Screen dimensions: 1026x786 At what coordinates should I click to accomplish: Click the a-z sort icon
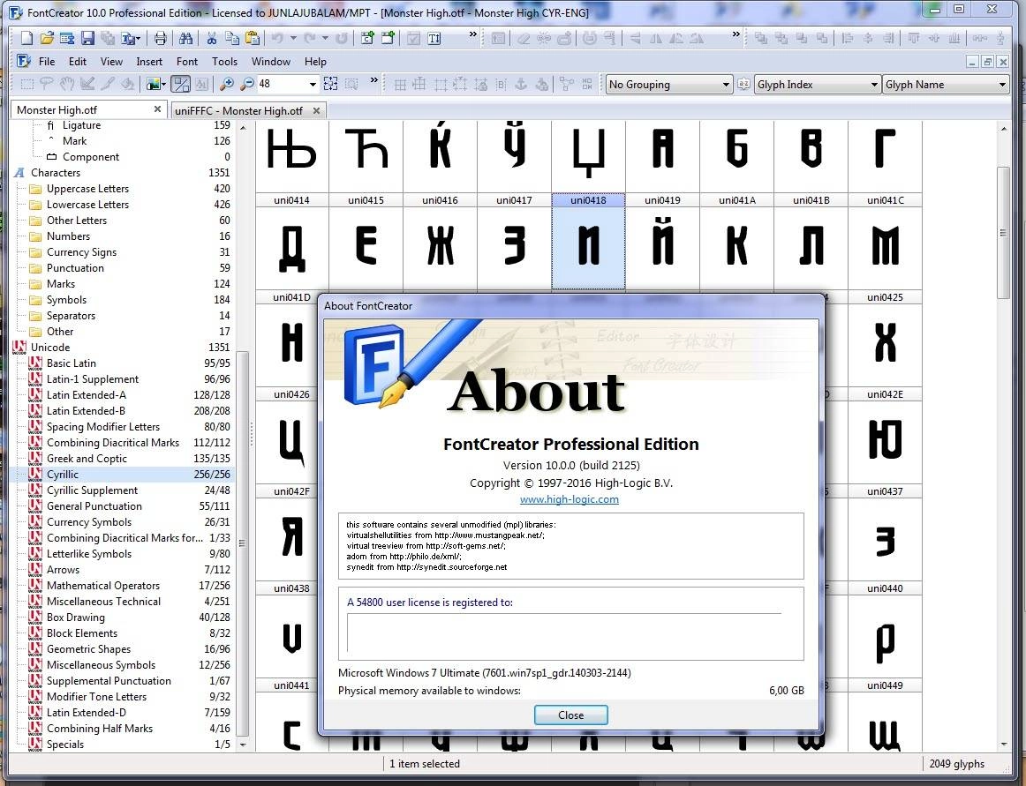coord(743,84)
